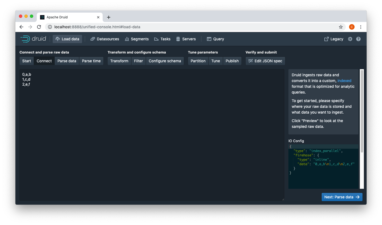Click inside the inline data text area
Screen dimensions: 382x225
(x=152, y=135)
